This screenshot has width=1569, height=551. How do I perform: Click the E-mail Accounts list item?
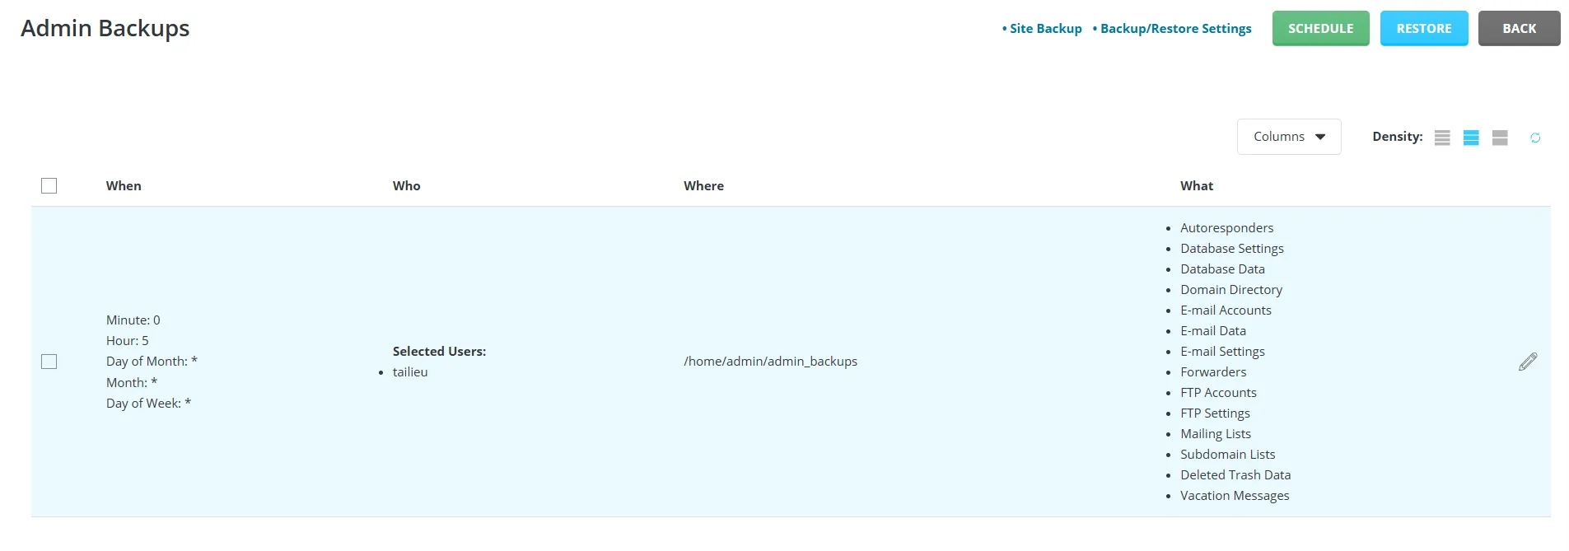click(x=1226, y=311)
